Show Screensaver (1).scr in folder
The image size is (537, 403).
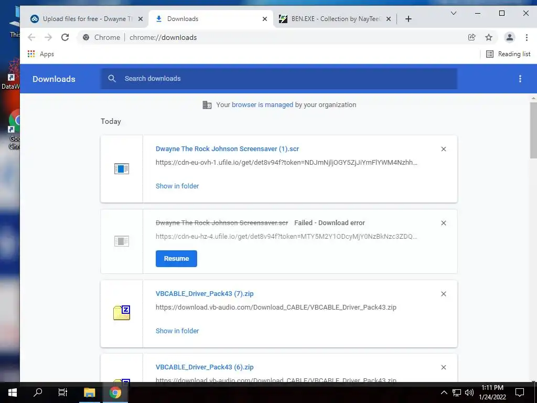click(177, 186)
